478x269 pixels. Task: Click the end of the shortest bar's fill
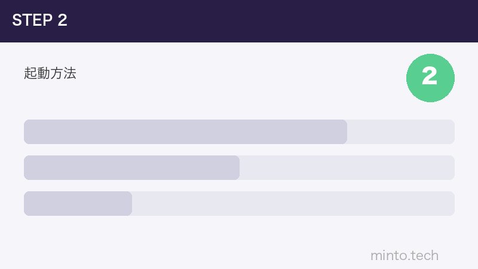(130, 203)
